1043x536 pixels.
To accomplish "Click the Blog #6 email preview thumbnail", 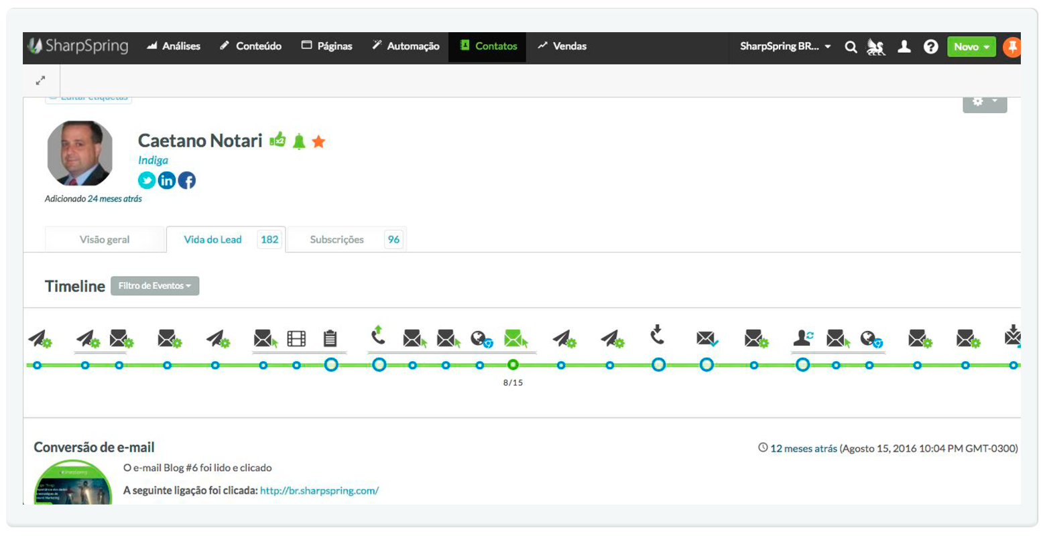I will (72, 482).
